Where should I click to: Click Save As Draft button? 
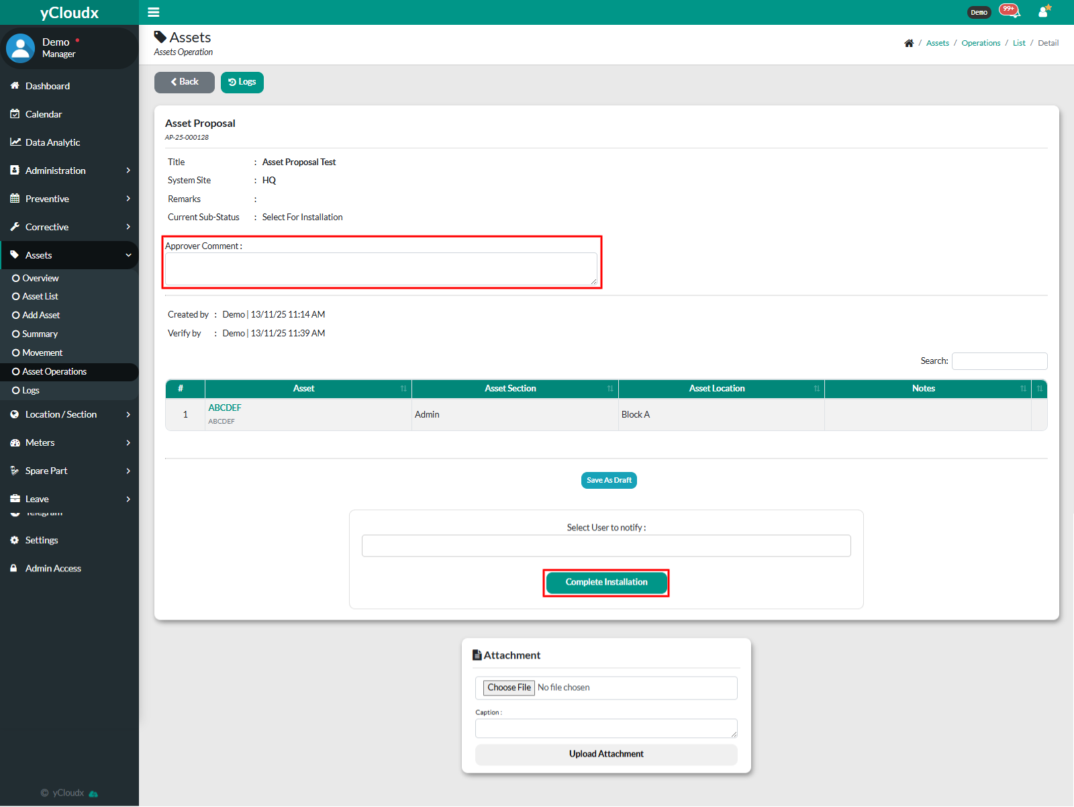tap(609, 480)
